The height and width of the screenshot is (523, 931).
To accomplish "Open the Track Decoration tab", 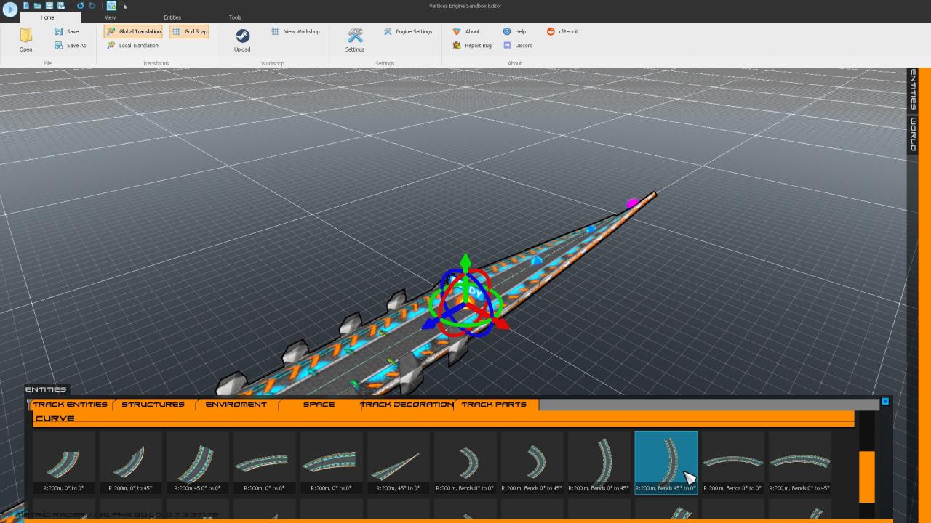I will coord(408,405).
